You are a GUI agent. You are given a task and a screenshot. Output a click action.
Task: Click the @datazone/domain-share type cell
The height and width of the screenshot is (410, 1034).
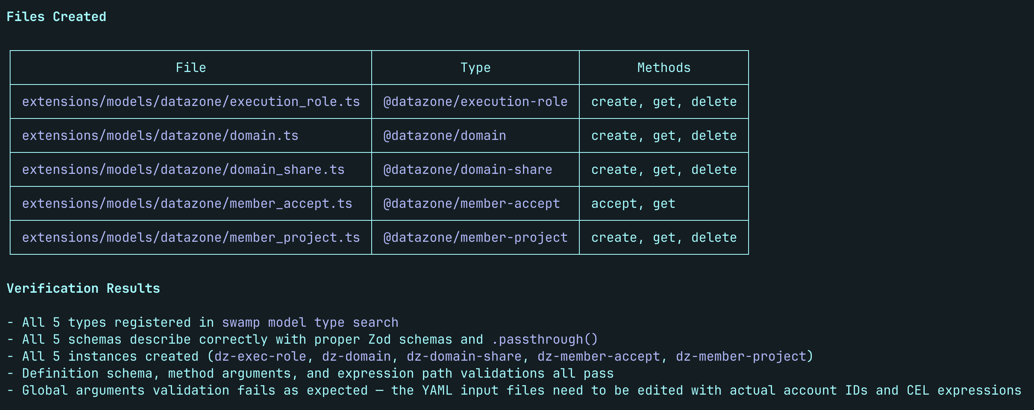coord(468,169)
